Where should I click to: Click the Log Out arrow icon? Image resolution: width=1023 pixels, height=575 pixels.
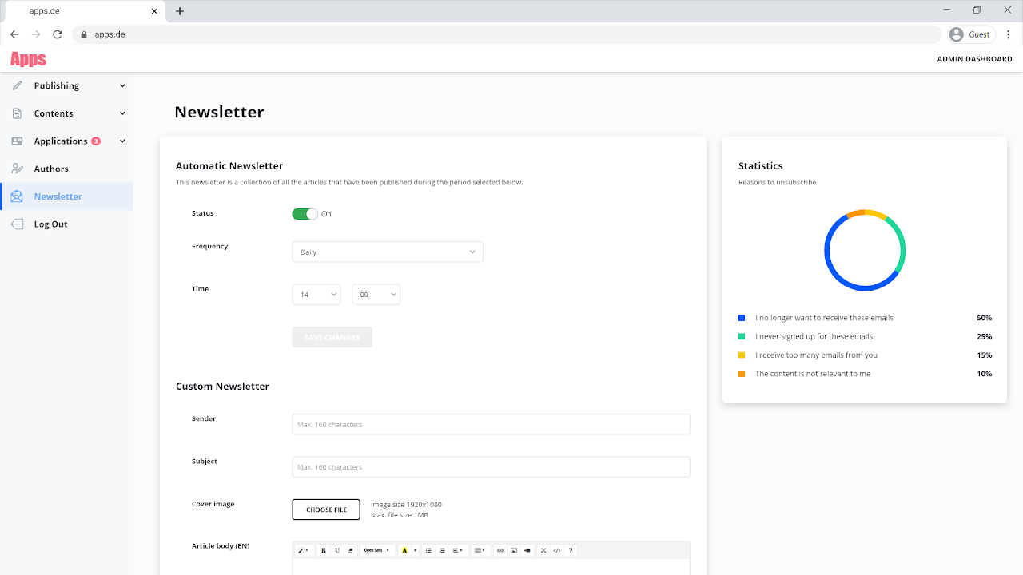pos(18,224)
